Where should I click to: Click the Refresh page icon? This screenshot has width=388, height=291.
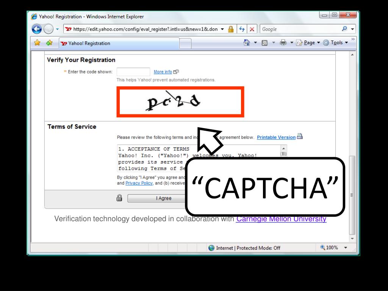coord(242,29)
